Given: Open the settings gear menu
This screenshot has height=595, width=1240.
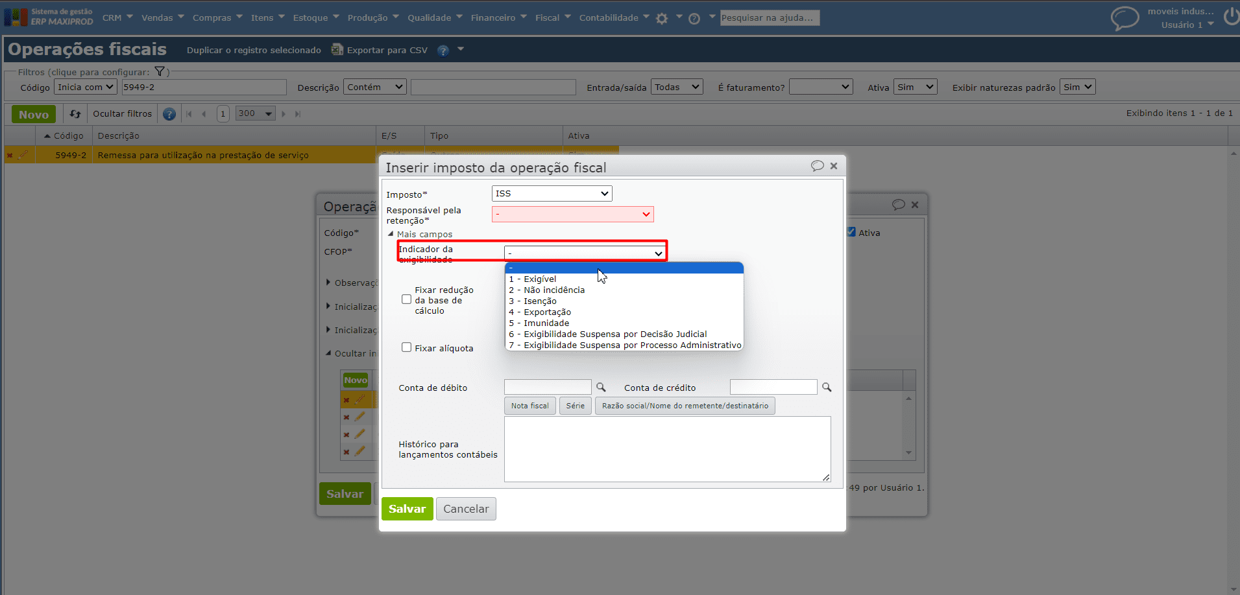Looking at the screenshot, I should coord(662,19).
